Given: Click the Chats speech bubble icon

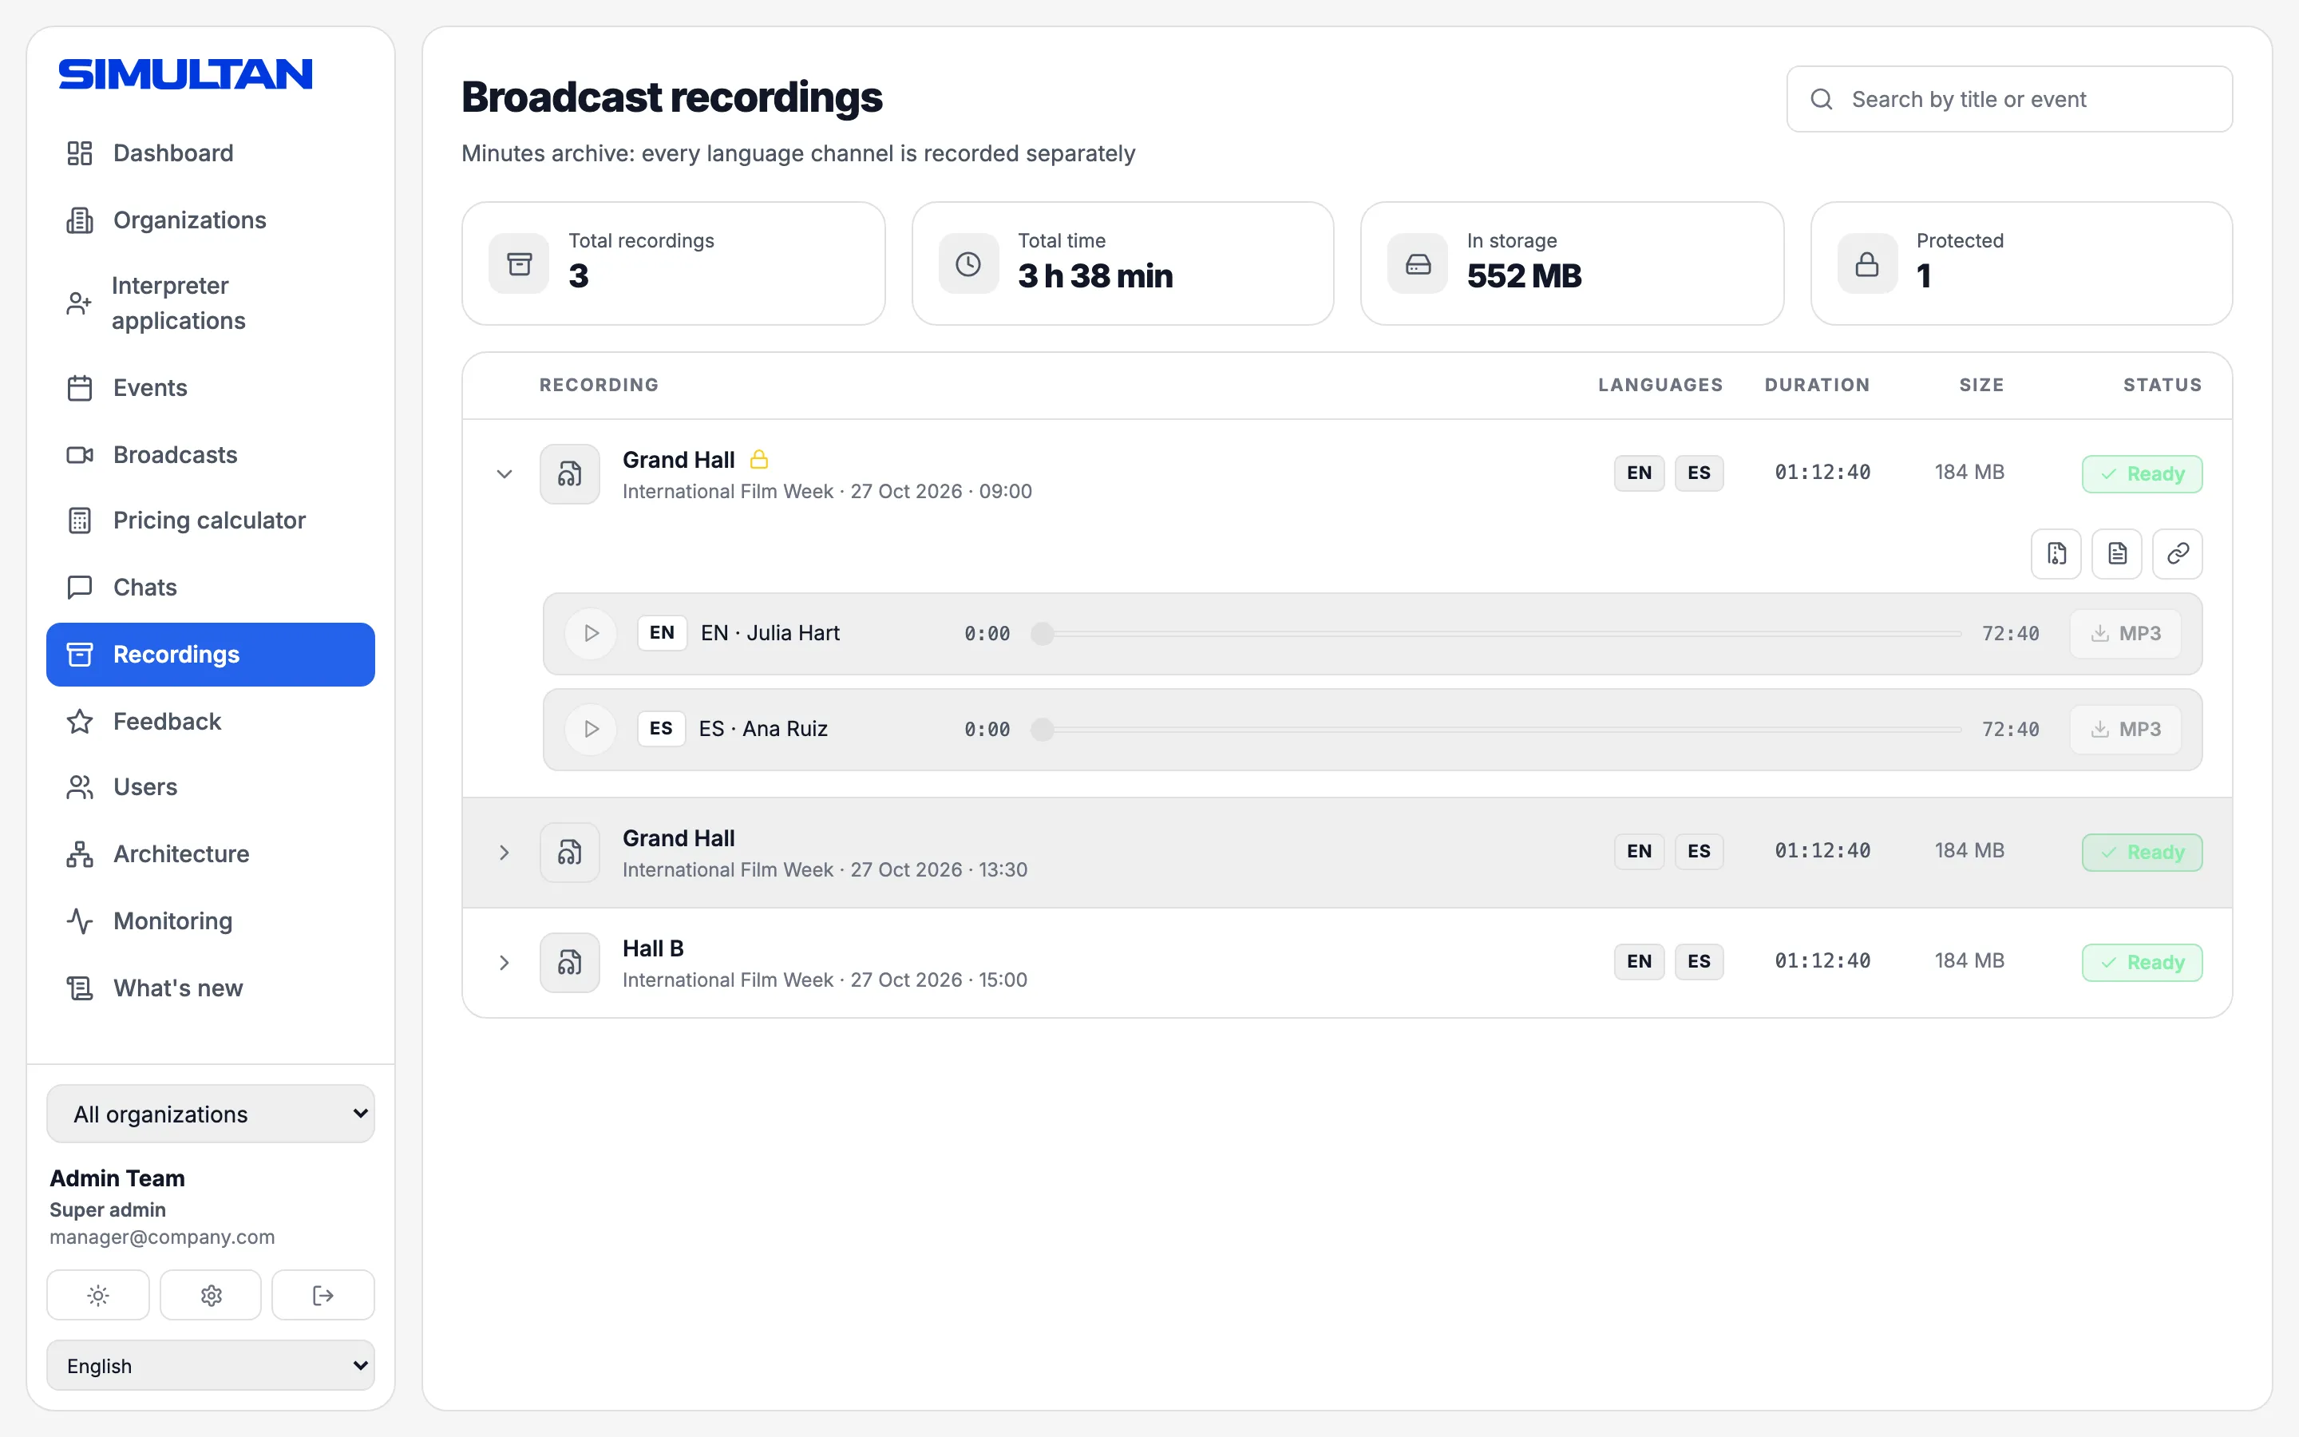Looking at the screenshot, I should tap(80, 587).
